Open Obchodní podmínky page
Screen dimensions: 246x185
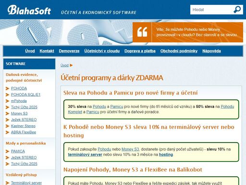pos(179,51)
